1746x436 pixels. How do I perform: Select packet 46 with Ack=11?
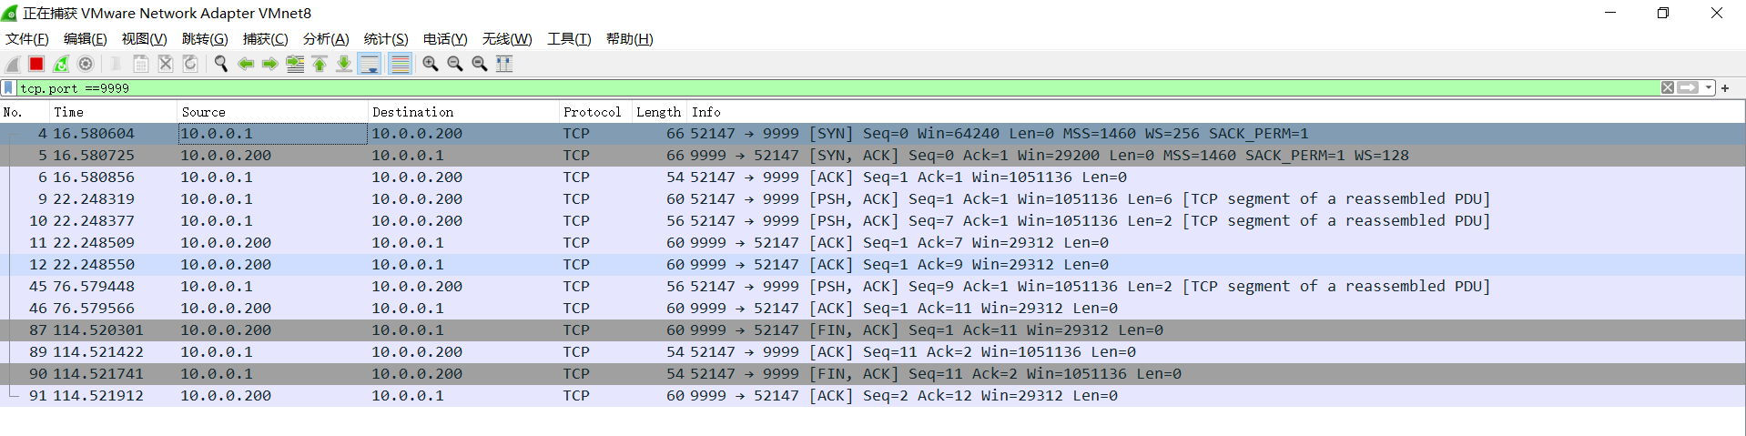(872, 309)
